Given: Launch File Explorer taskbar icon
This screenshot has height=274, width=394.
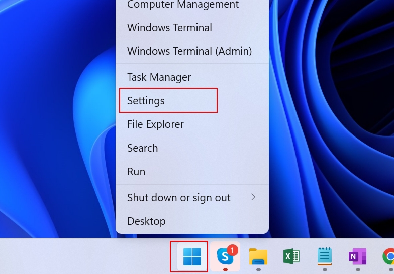Looking at the screenshot, I should [258, 256].
